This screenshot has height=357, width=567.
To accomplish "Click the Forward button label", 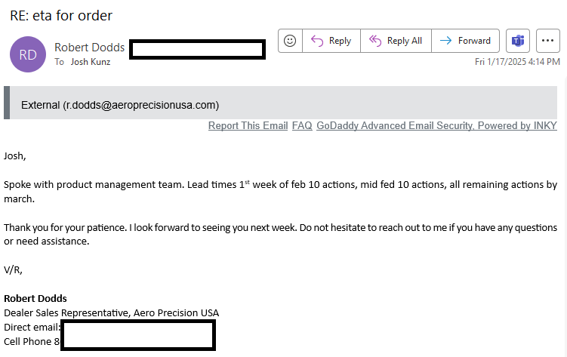I will click(474, 41).
